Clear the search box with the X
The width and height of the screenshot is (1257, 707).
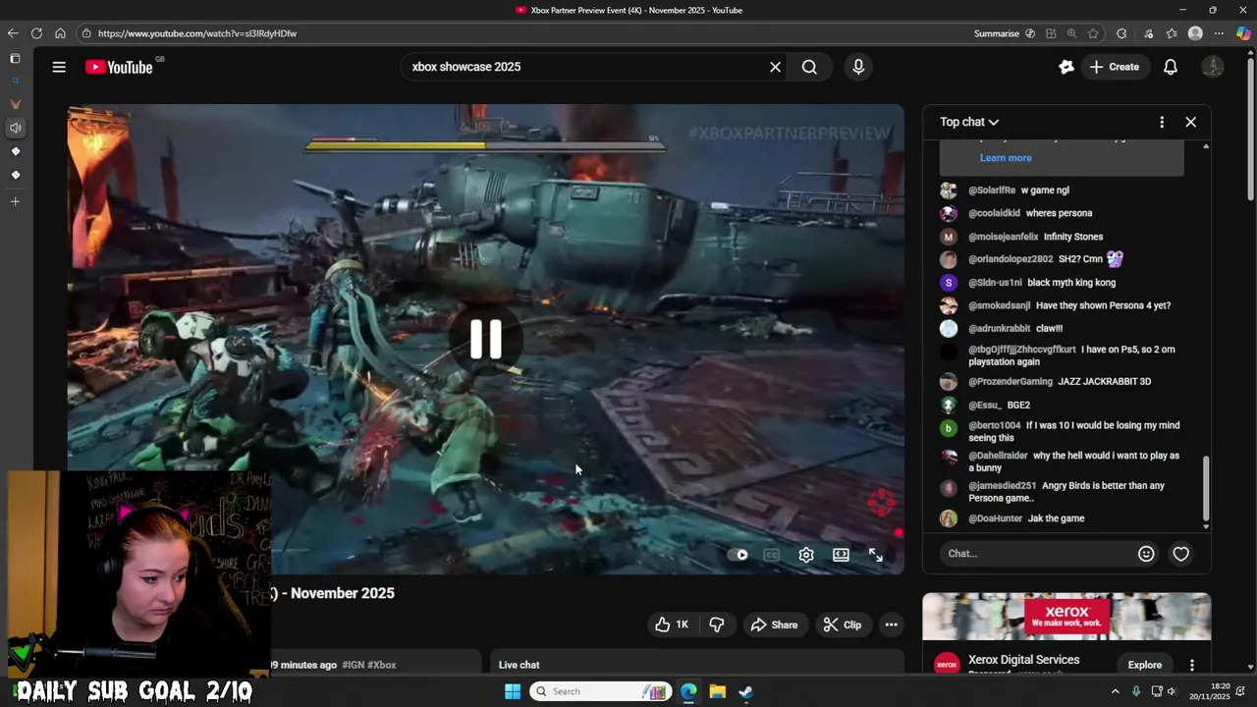(775, 67)
